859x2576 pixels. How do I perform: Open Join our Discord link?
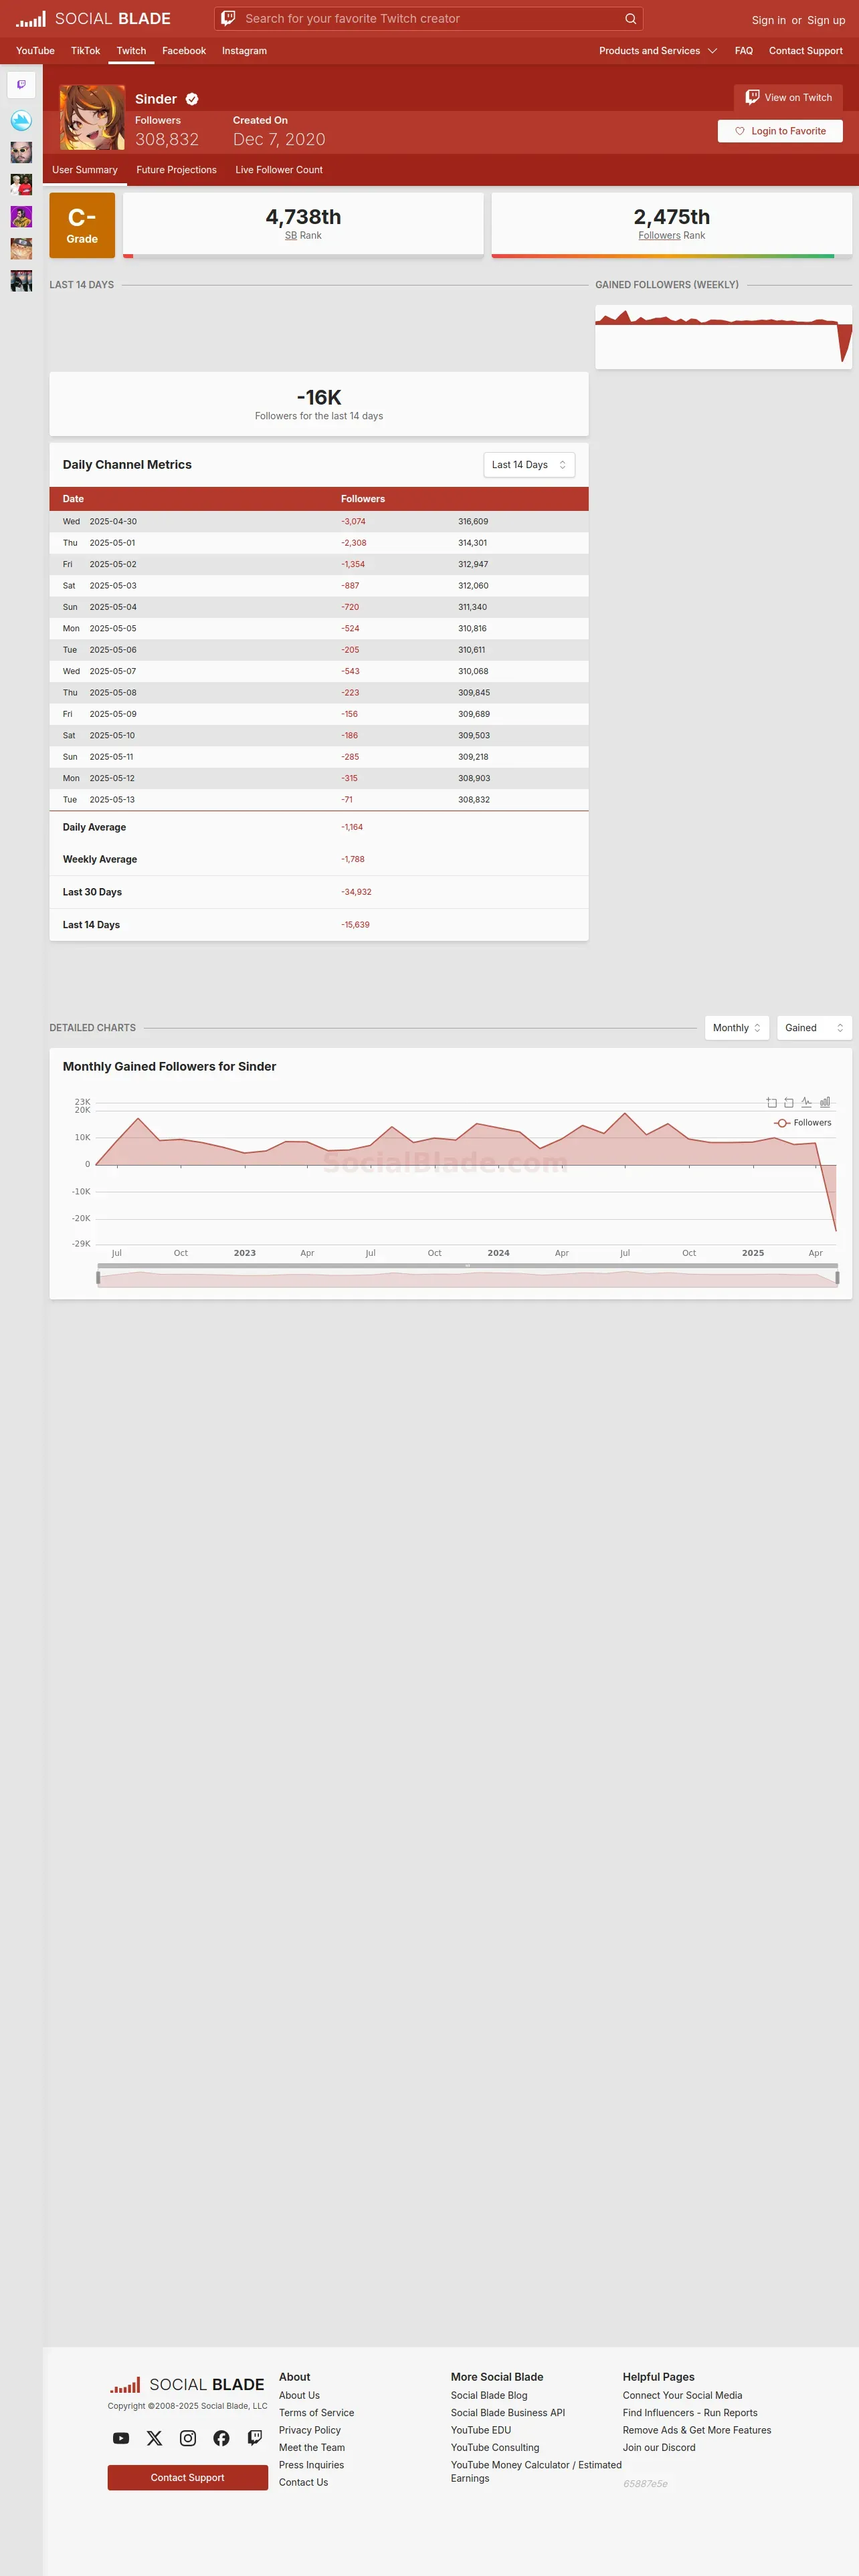tap(659, 2448)
